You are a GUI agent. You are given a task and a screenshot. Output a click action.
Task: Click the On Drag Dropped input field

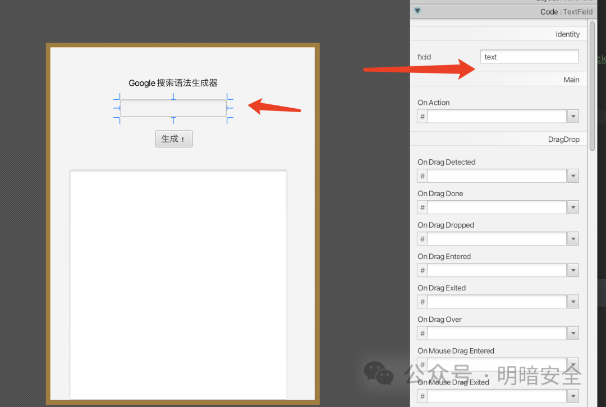[x=497, y=239]
